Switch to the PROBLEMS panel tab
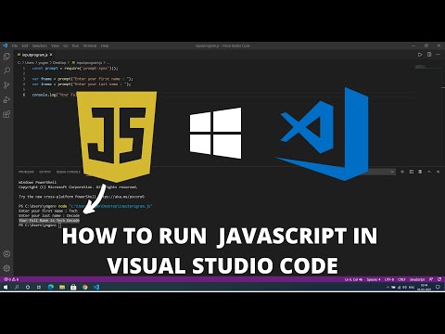Viewport: 445px width, 334px height. click(26, 172)
